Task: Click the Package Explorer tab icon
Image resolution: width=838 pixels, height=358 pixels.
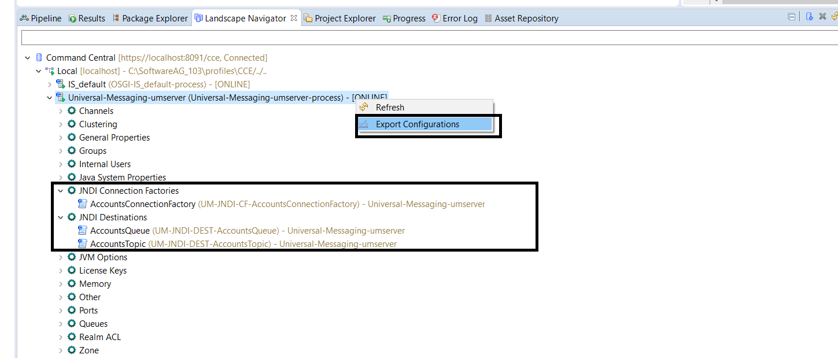Action: 116,19
